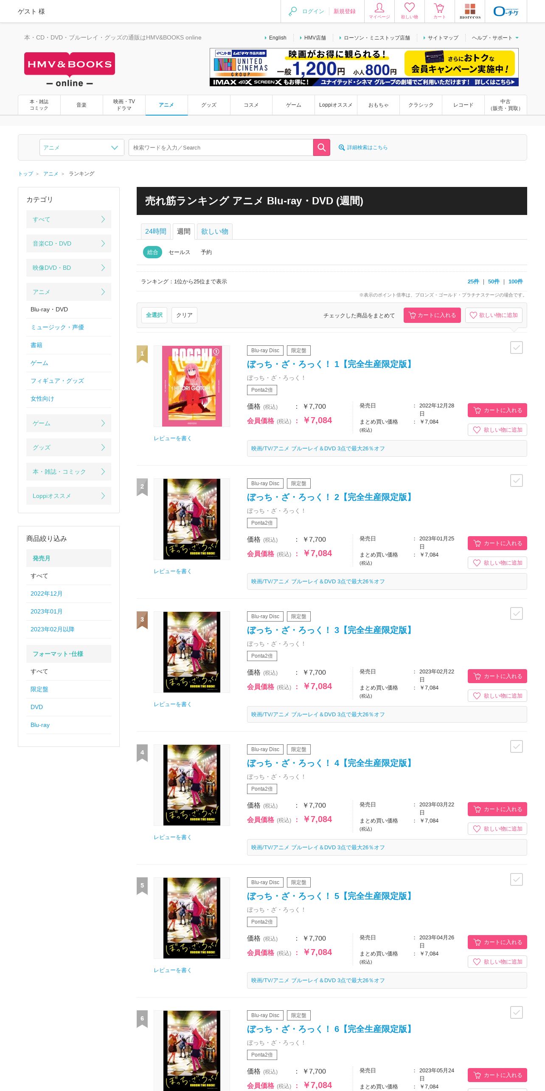Screen dimensions: 545x1091
Task: Open the アニメ search category dropdown
Action: tap(82, 147)
